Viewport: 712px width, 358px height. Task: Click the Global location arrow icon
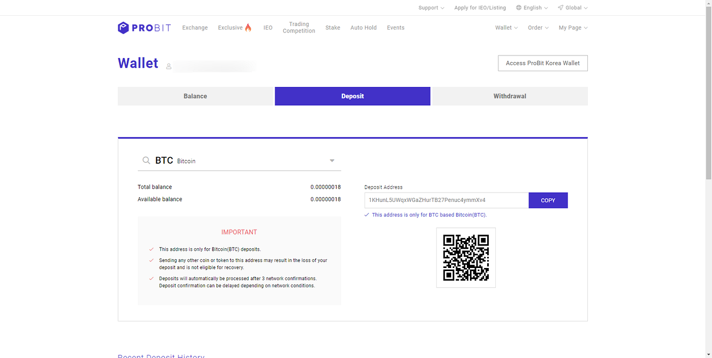(560, 8)
